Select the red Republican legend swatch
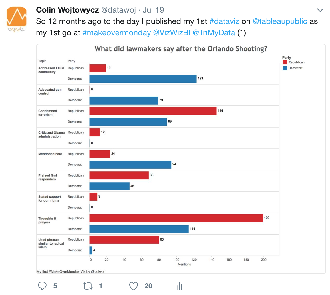Screen dimensions: 330x295 pos(285,62)
